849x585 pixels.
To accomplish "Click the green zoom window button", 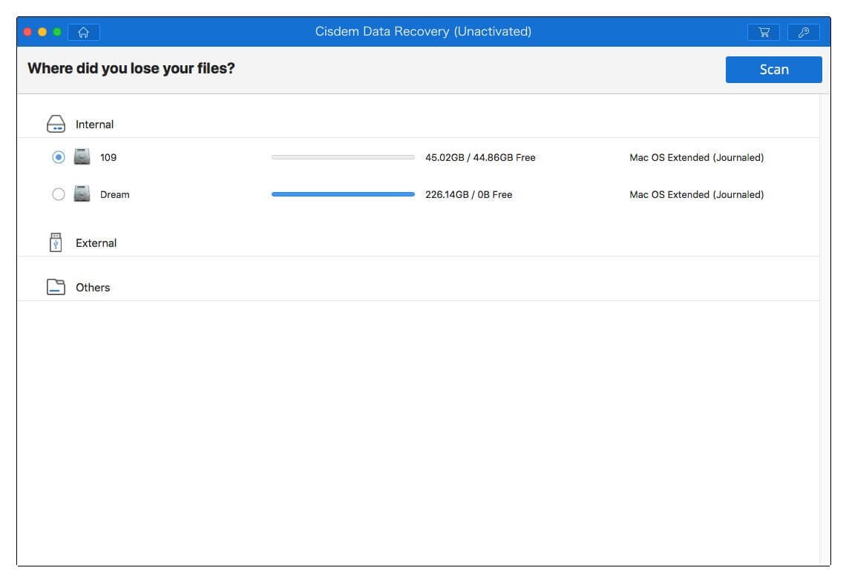I will 57,32.
